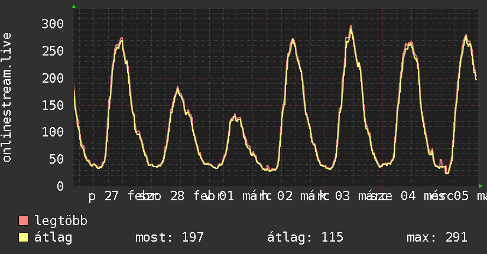Screen dimensions: 487x254
Task: Click the yellow átlag legend swatch
Action: pos(23,237)
